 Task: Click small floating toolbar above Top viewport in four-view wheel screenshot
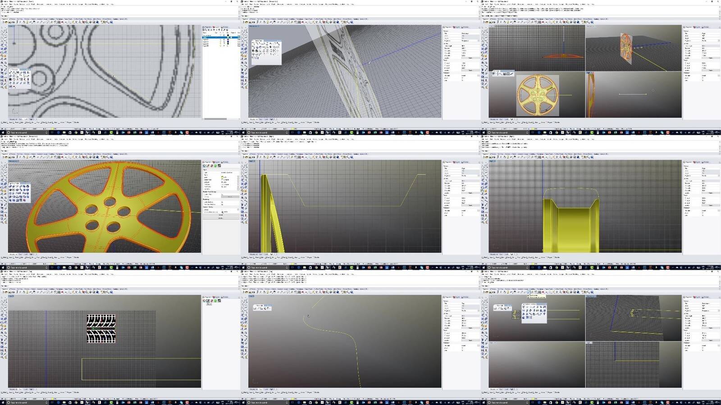pyautogui.click(x=503, y=73)
